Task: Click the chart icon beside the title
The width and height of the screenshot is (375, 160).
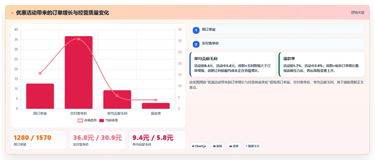Action: (12, 13)
